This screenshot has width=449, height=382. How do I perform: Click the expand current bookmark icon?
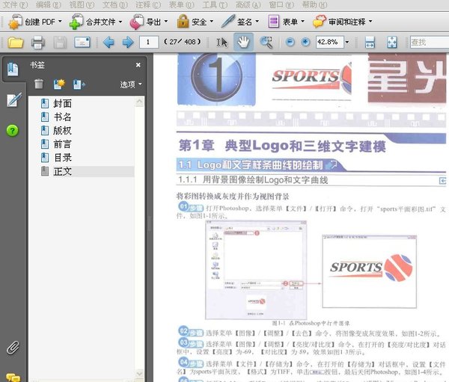coord(79,84)
